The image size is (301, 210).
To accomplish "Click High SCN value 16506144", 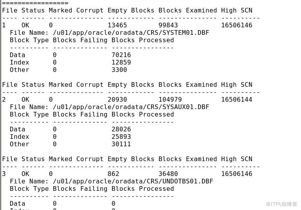I will (237, 100).
